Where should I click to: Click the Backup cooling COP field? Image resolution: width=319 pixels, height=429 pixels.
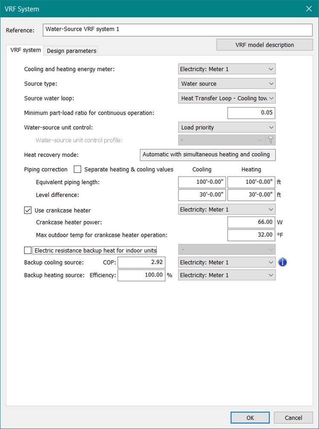(141, 263)
